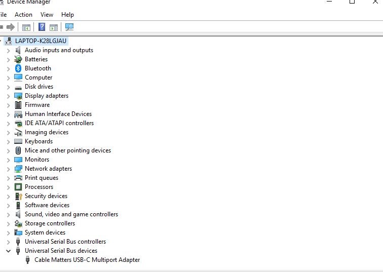The width and height of the screenshot is (383, 272).
Task: Open the View menu
Action: point(47,15)
